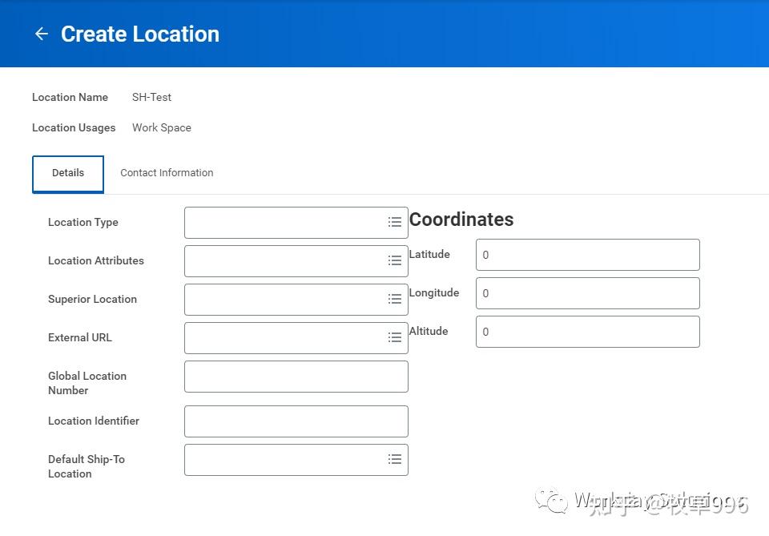Open the External URL prompt icon

coord(394,337)
